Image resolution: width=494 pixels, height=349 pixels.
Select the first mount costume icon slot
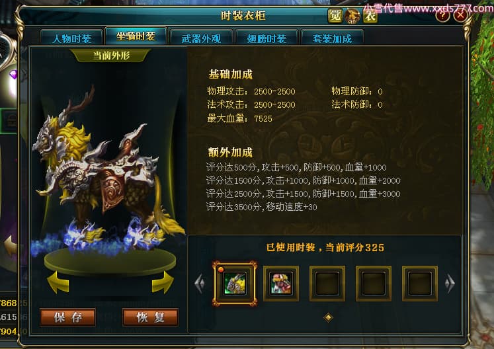(x=235, y=284)
